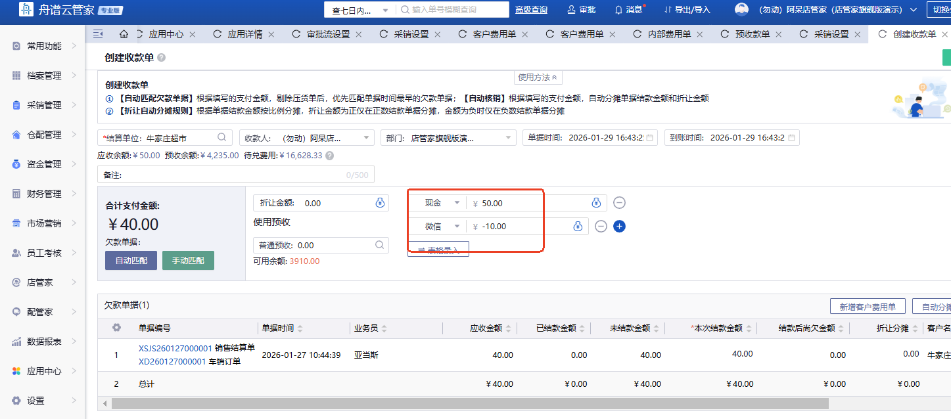Viewport: 951px width, 419px height.
Task: Open the XSJS260127000001 sales settlement link
Action: [175, 348]
